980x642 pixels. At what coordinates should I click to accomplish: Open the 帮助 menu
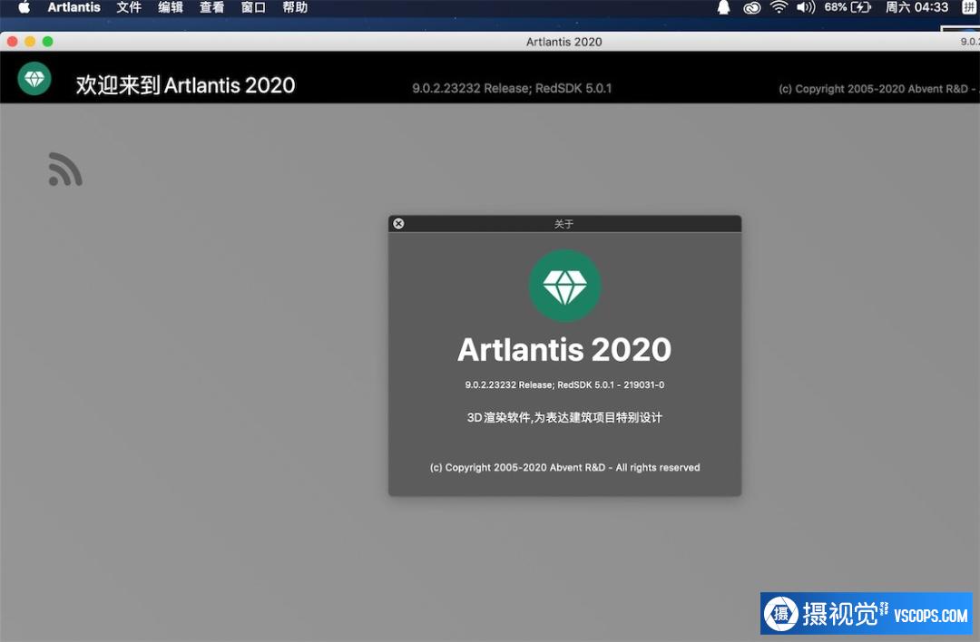(295, 7)
